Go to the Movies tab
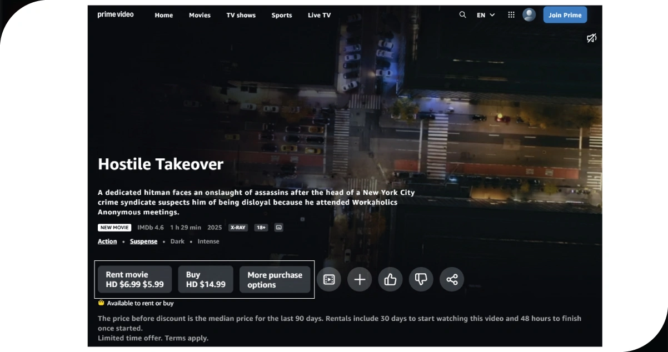The height and width of the screenshot is (352, 668). click(200, 15)
